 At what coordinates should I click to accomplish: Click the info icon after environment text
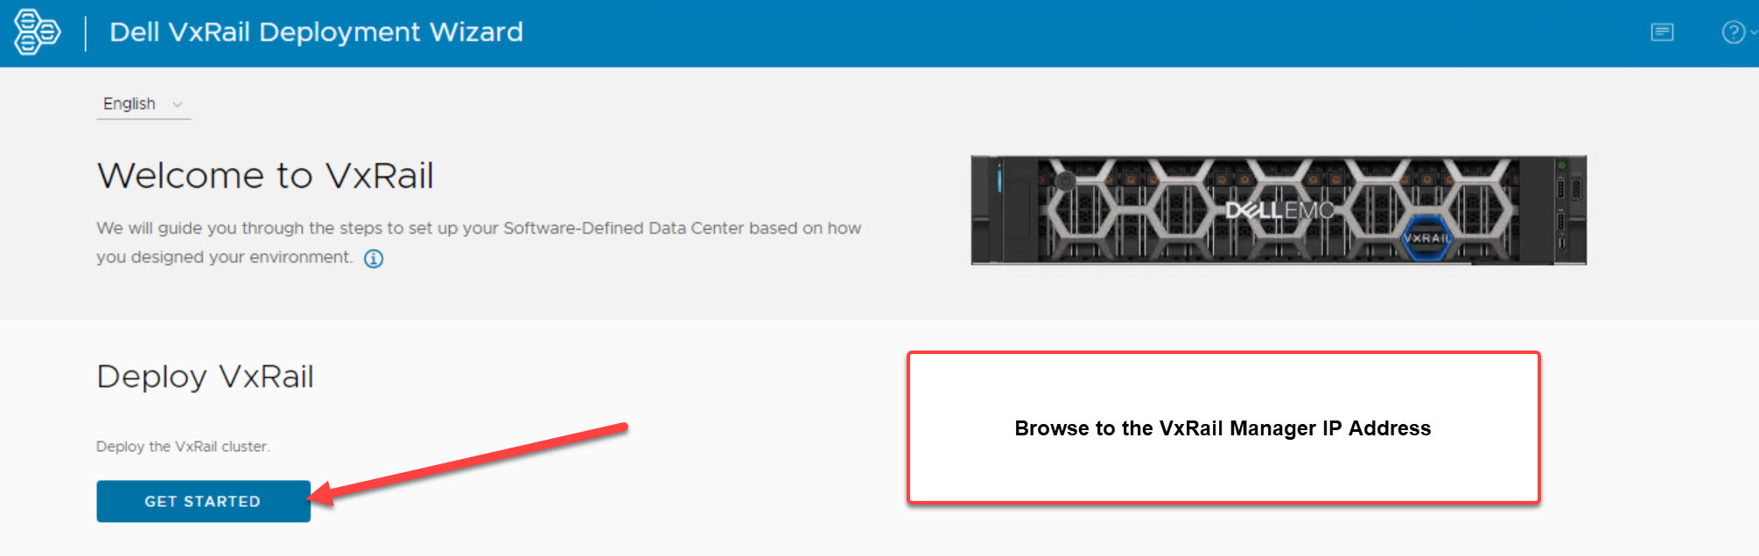tap(374, 258)
